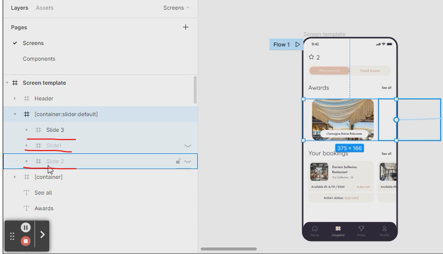443x254 pixels.
Task: Click See all beside Your bookings
Action: pos(386,154)
